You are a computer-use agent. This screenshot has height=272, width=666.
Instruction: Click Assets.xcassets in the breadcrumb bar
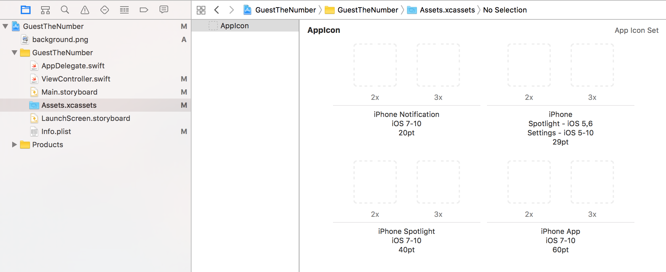447,10
